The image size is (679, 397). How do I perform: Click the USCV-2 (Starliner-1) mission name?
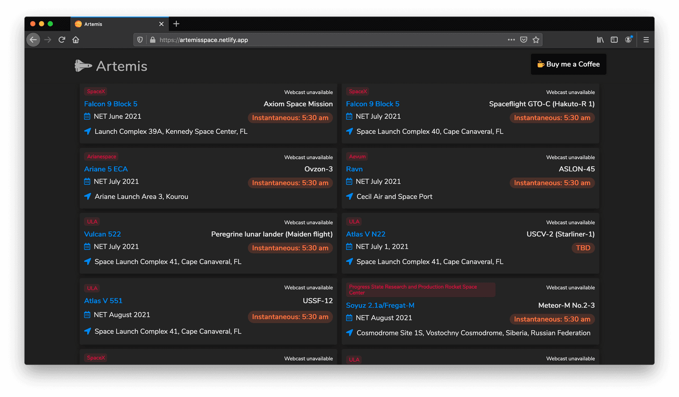(561, 234)
